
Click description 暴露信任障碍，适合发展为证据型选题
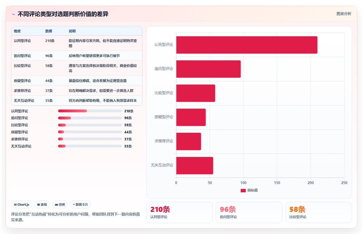[98, 81]
